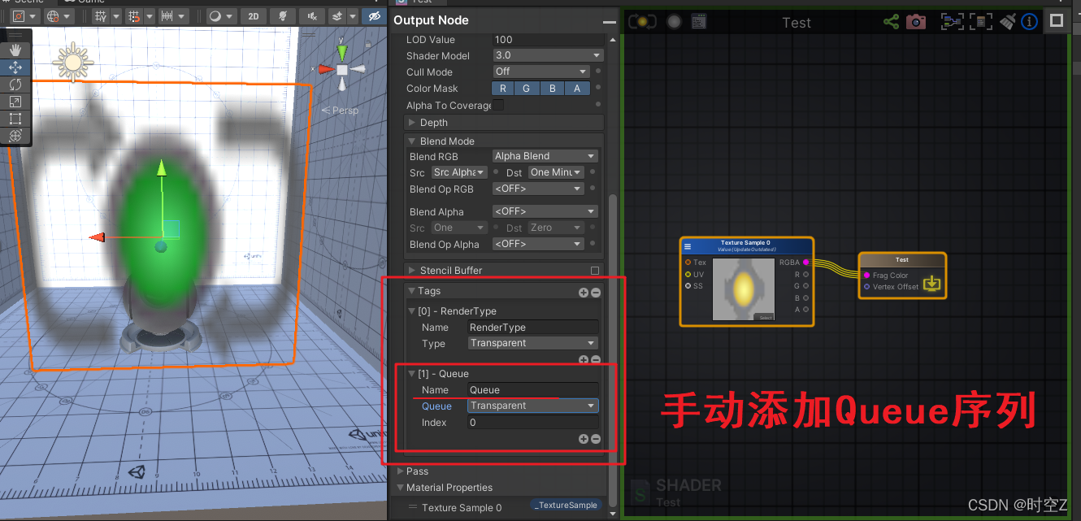Open RenderType Type Transparent dropdown
This screenshot has height=521, width=1081.
click(533, 343)
